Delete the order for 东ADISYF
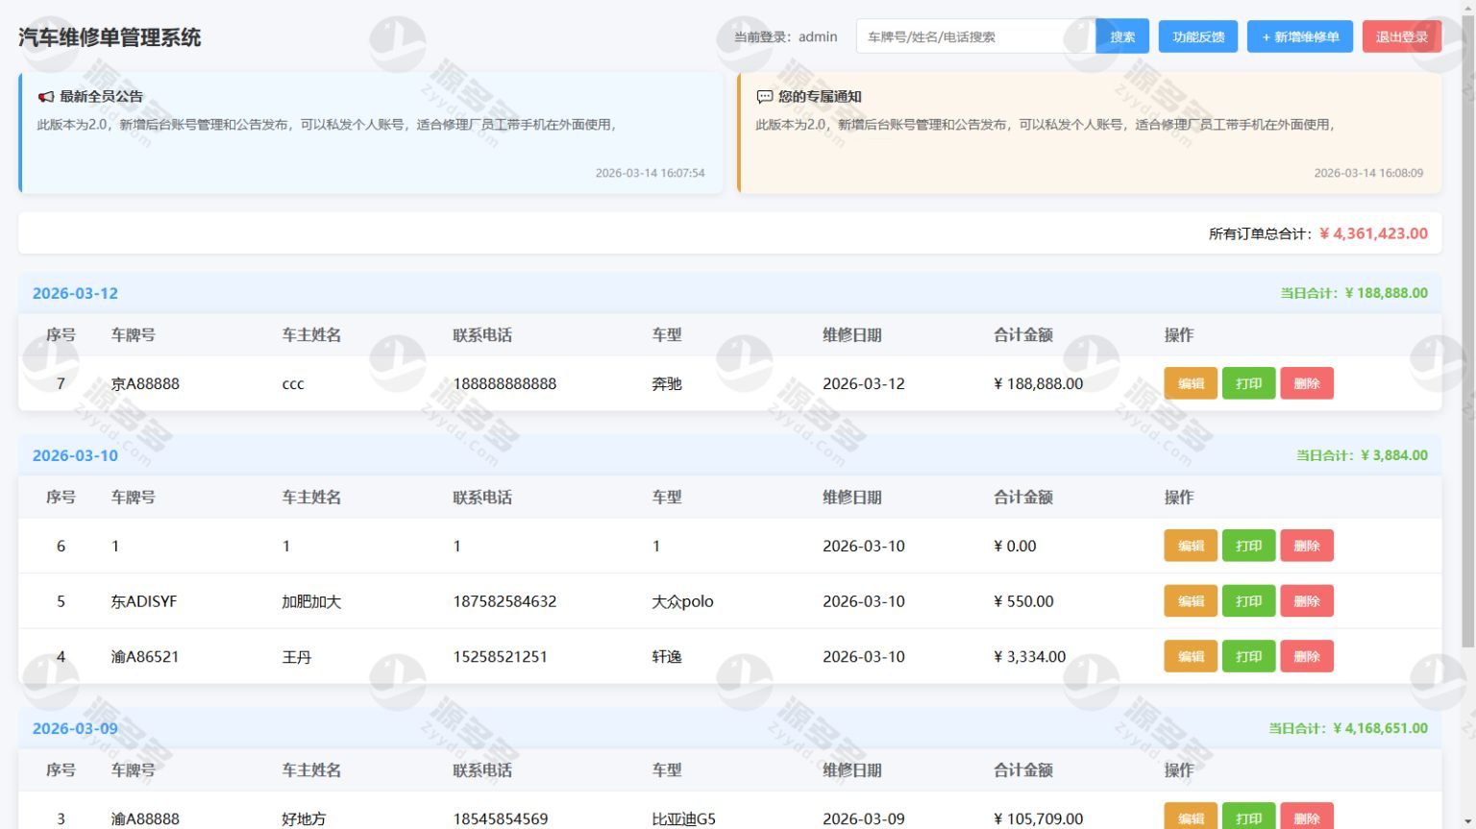Image resolution: width=1476 pixels, height=829 pixels. click(1307, 600)
